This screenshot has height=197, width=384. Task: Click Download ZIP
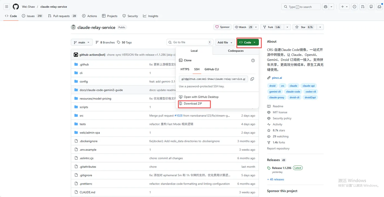[x=193, y=104]
